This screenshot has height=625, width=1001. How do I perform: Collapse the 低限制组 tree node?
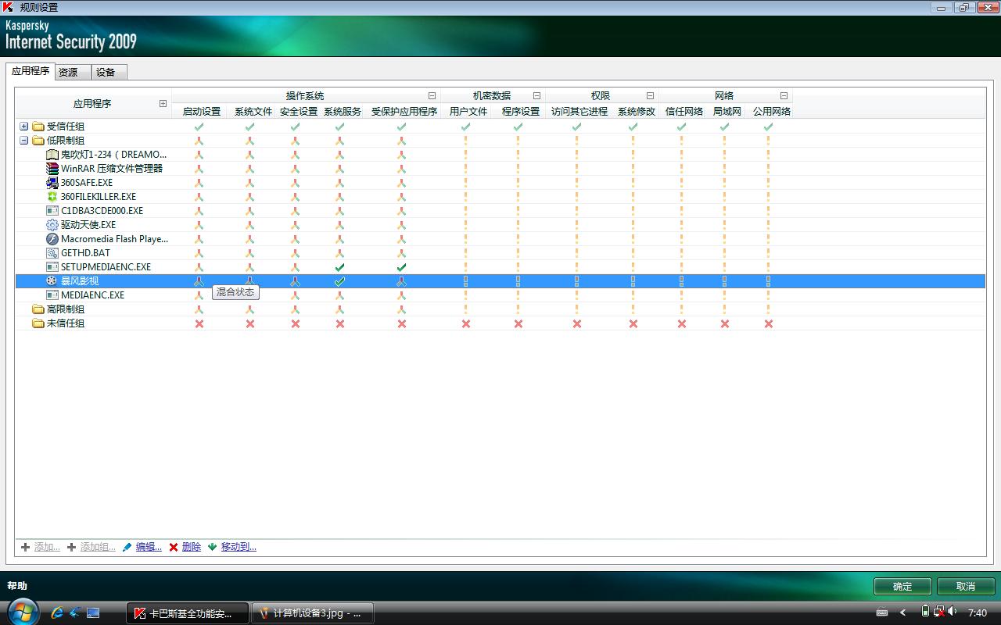tap(24, 141)
